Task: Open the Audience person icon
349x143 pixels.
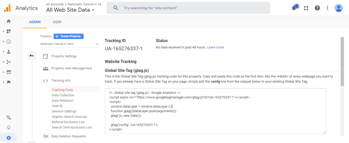Action: coord(9,52)
